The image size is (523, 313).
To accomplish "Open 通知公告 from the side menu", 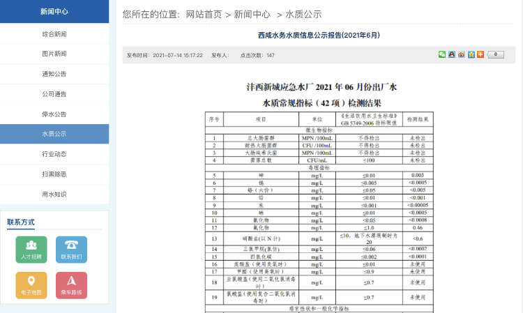I will [54, 74].
